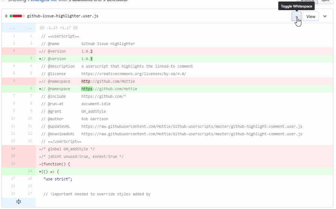Click the changes count number 8
The width and height of the screenshot is (336, 209).
point(6,17)
